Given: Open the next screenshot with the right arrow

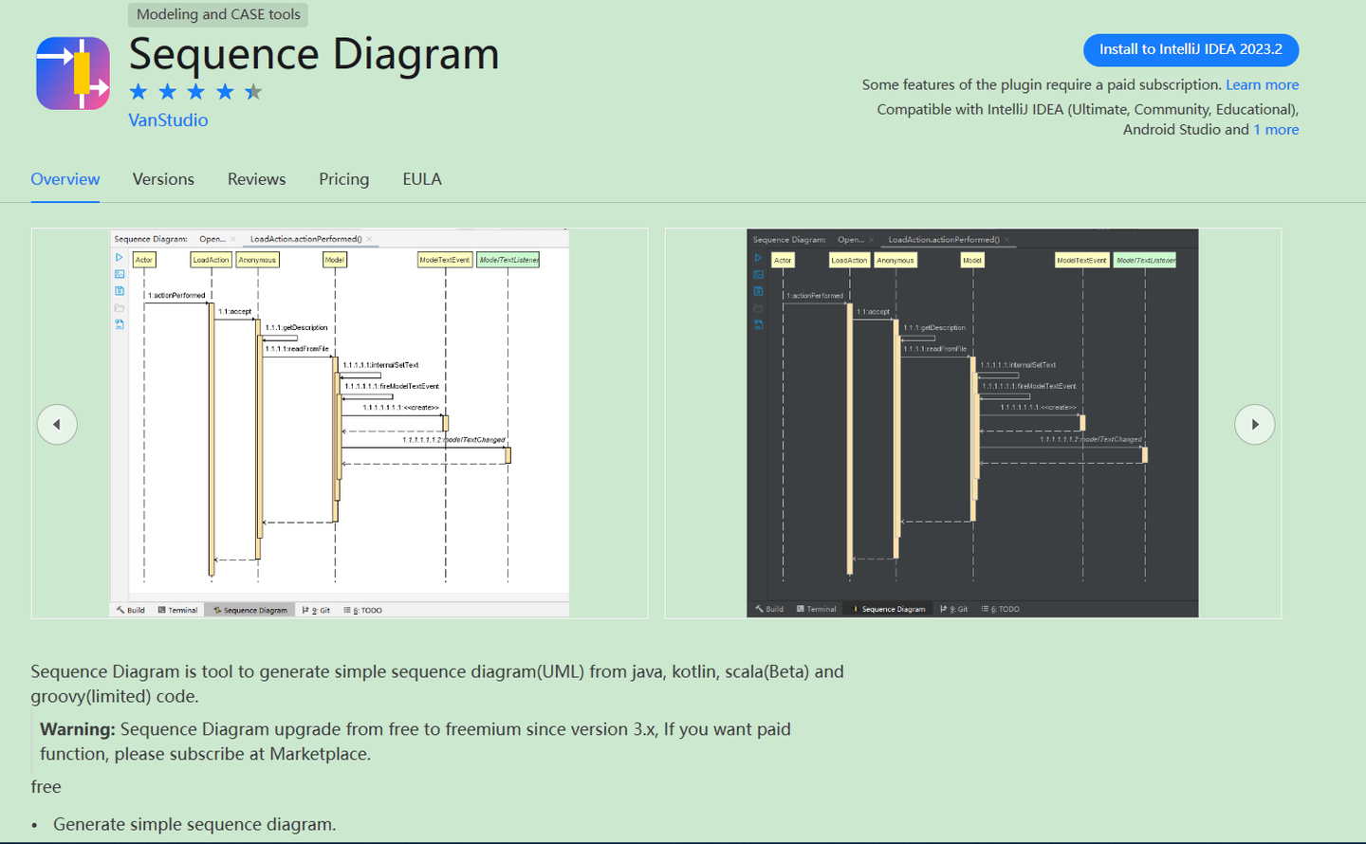Looking at the screenshot, I should click(1255, 424).
